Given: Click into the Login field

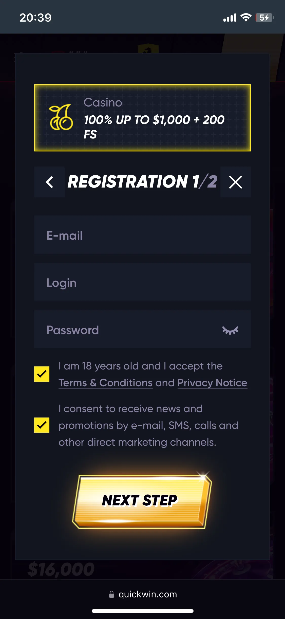Looking at the screenshot, I should coord(142,282).
